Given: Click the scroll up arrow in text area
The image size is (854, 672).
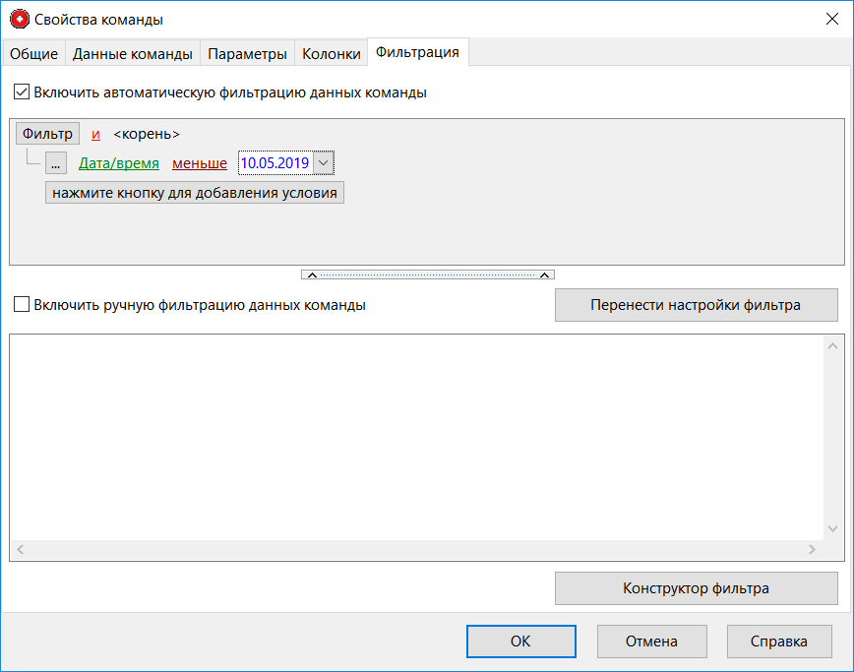Looking at the screenshot, I should tap(833, 346).
